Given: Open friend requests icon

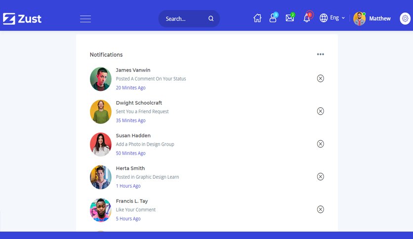Looking at the screenshot, I should click(273, 18).
